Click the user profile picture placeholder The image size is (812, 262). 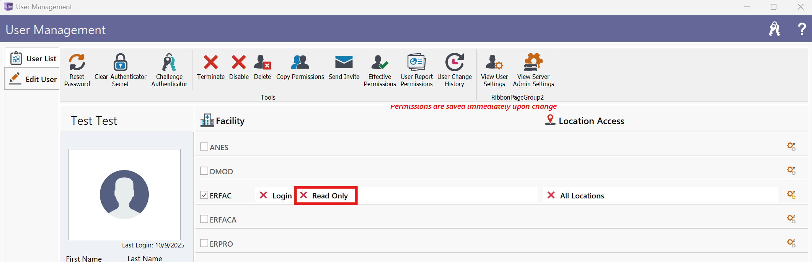[124, 195]
